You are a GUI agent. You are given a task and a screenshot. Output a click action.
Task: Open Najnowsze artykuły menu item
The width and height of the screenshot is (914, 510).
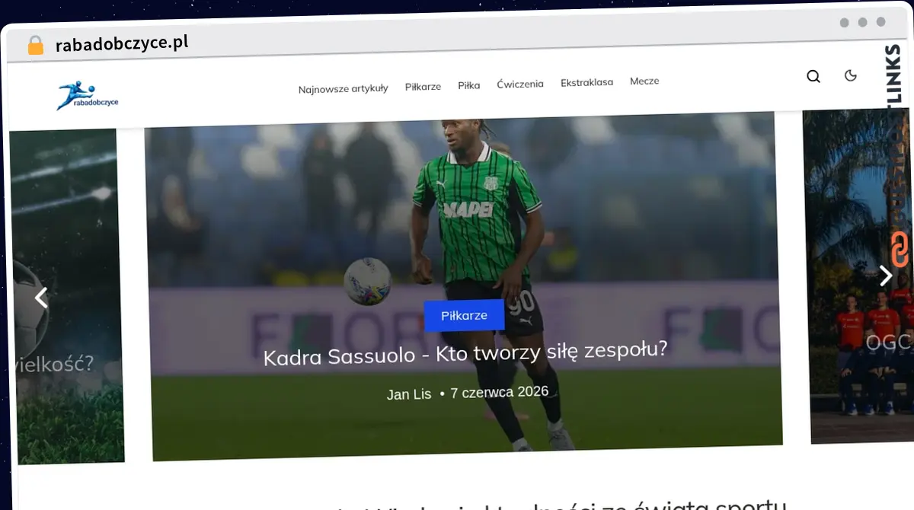coord(343,88)
